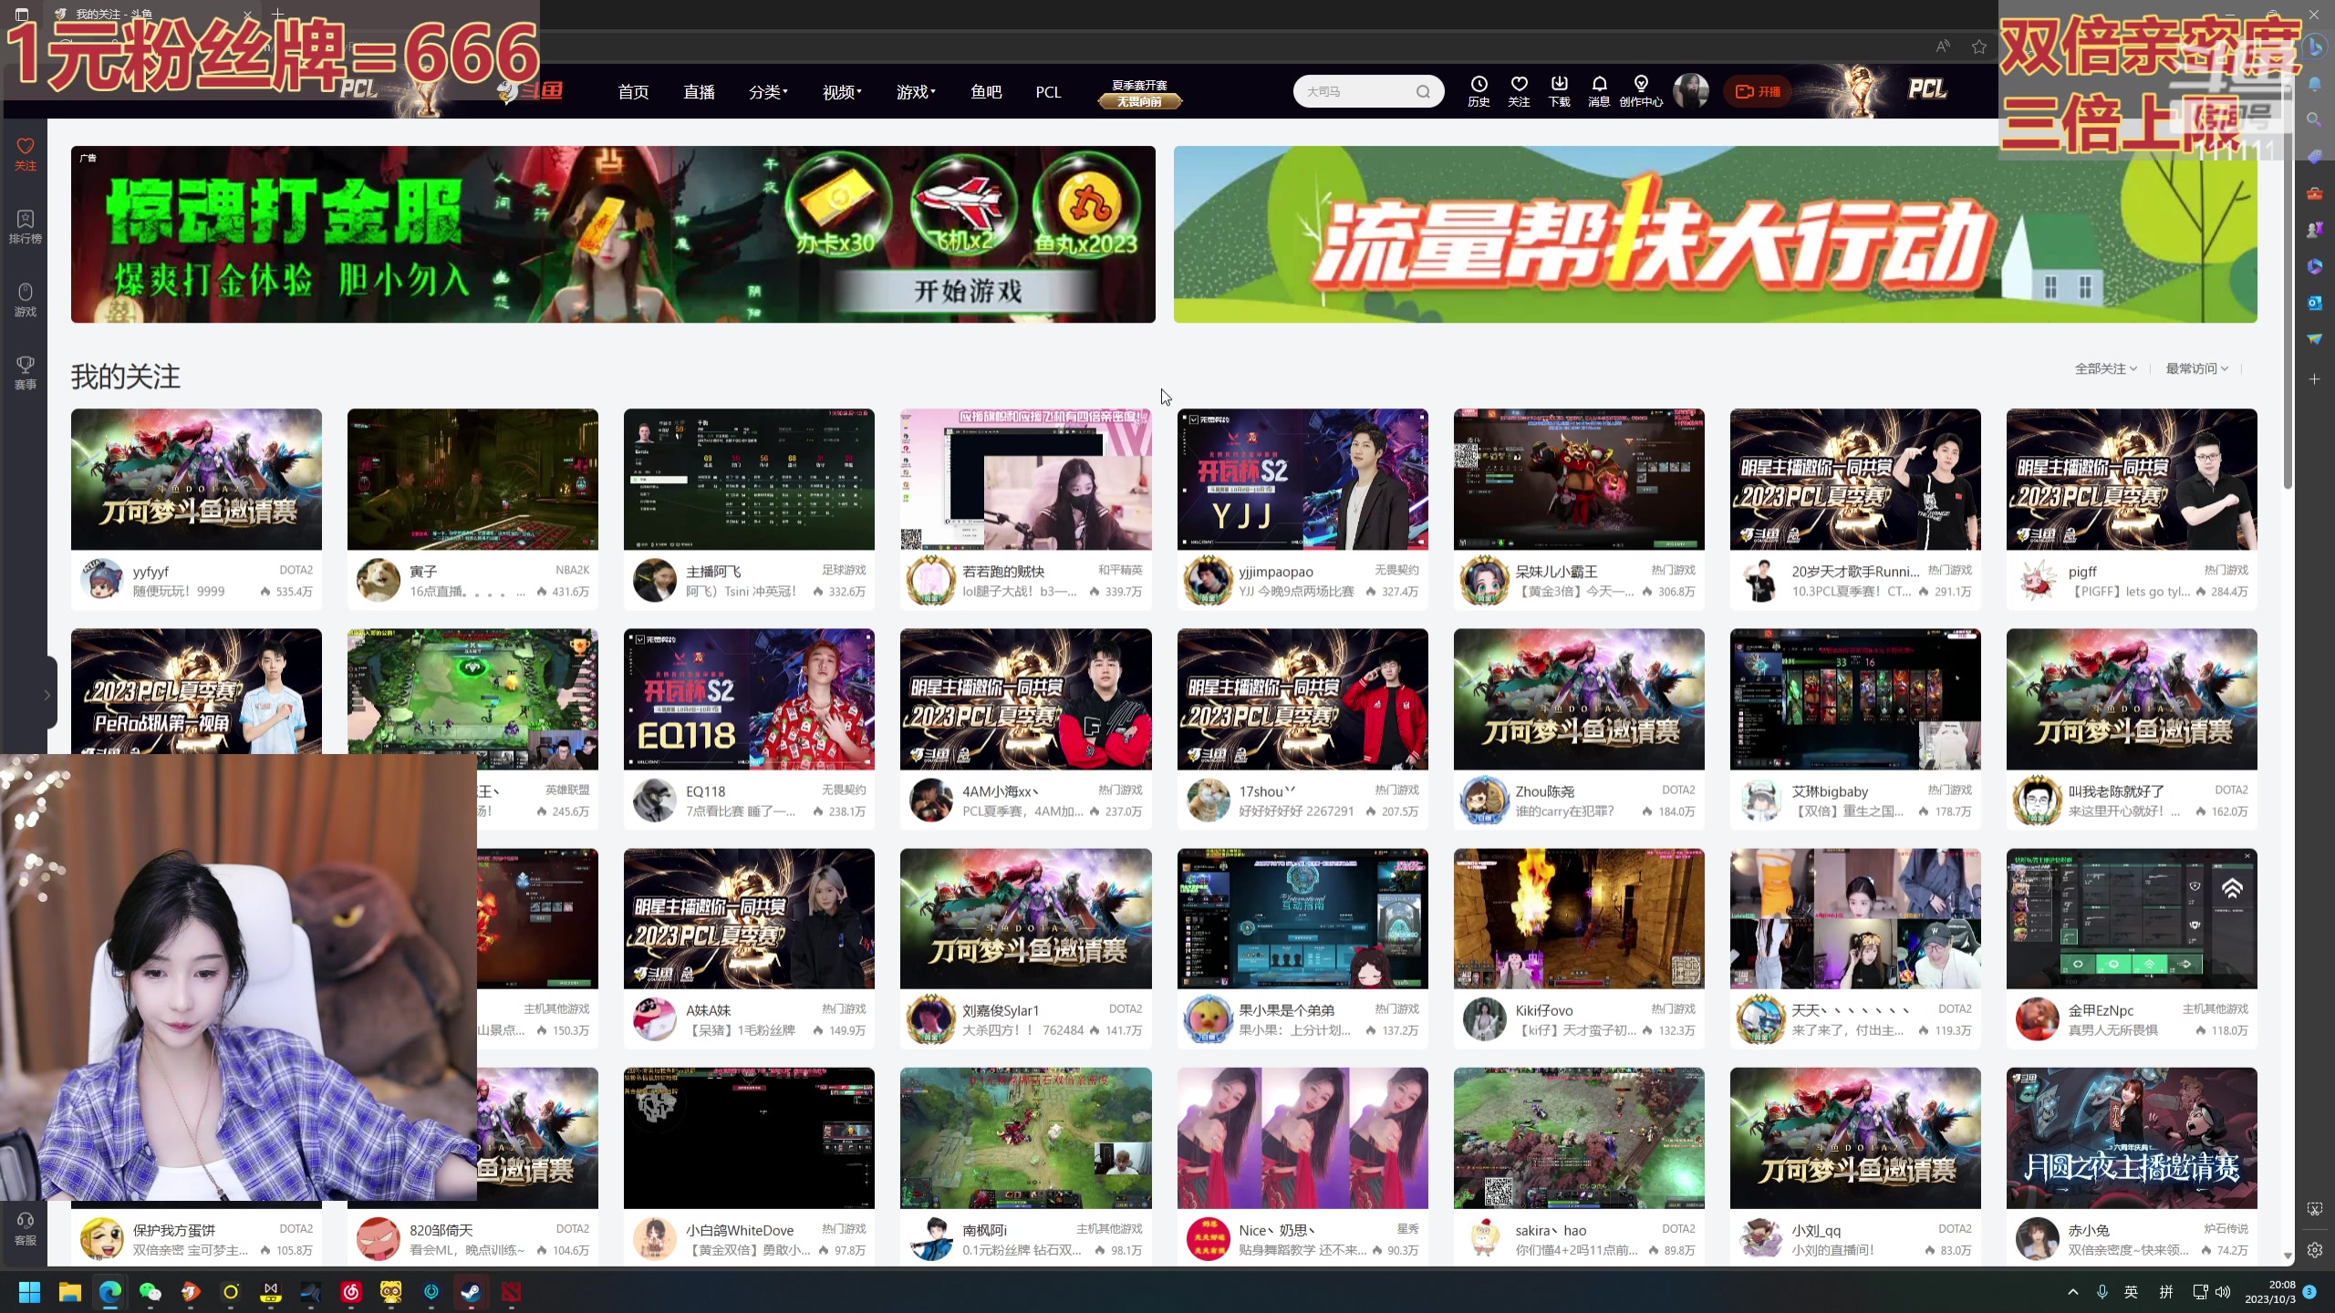Select 排行榜 in the left sidebar

click(x=25, y=226)
